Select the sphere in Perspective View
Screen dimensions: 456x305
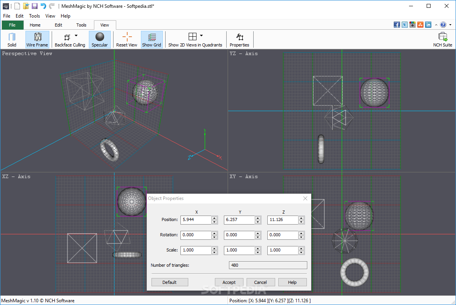[x=145, y=93]
